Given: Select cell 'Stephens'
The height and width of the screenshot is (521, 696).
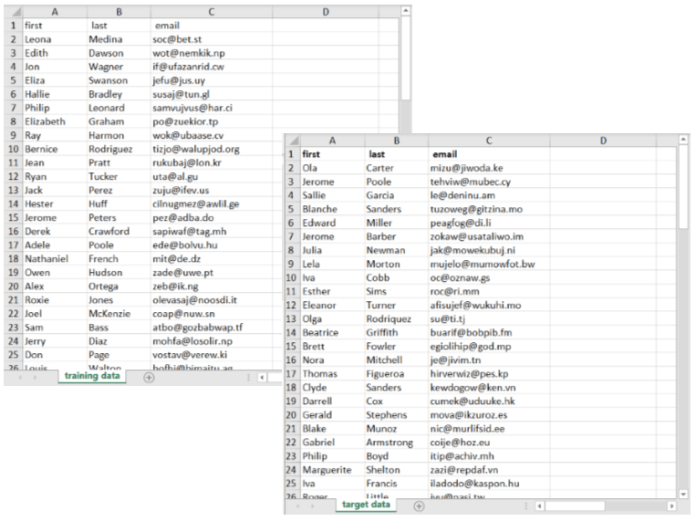Looking at the screenshot, I should tap(397, 415).
